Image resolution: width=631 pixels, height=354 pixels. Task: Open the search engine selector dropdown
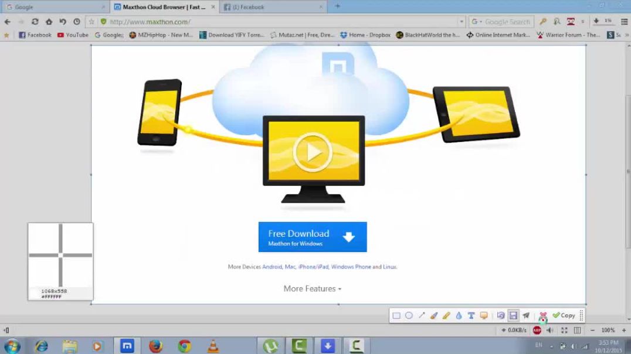tap(476, 22)
